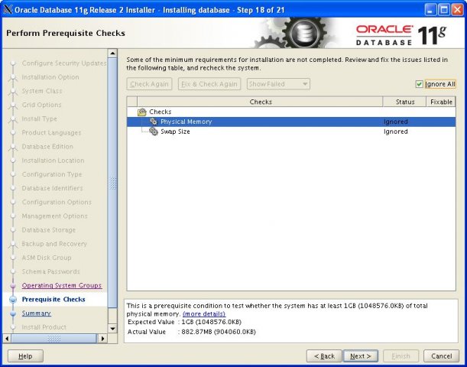Click the Swap Size gear icon
The image size is (467, 367).
pyautogui.click(x=154, y=132)
